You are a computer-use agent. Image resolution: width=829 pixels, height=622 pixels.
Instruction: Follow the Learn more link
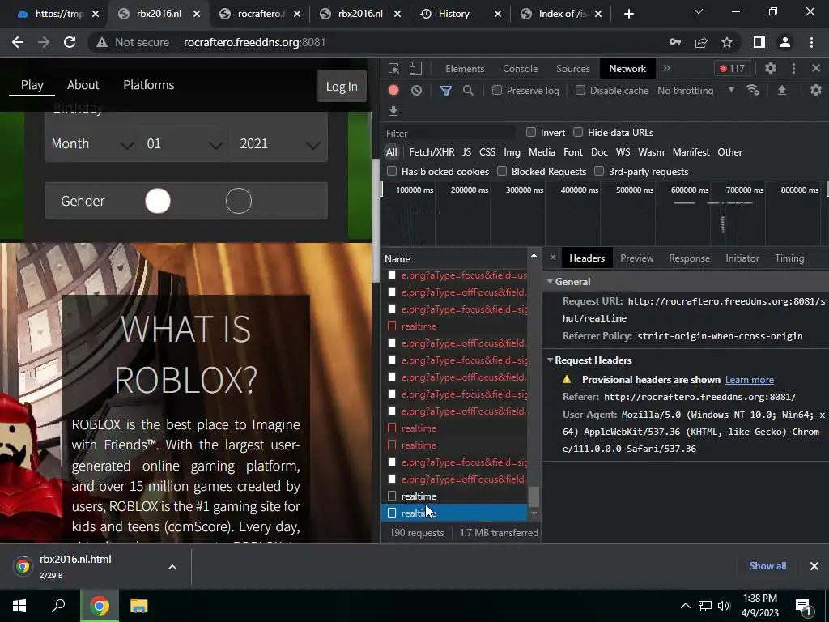click(749, 380)
